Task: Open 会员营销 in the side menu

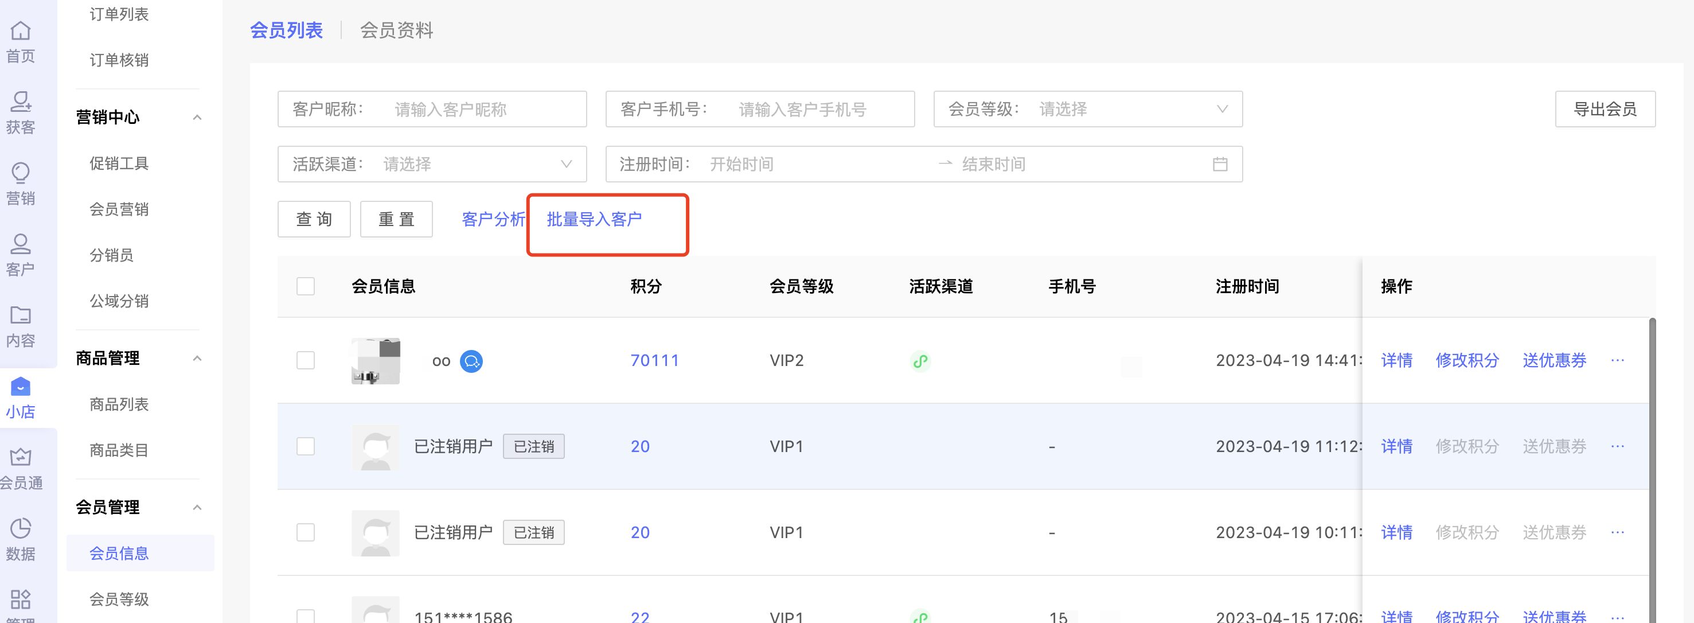Action: point(119,209)
